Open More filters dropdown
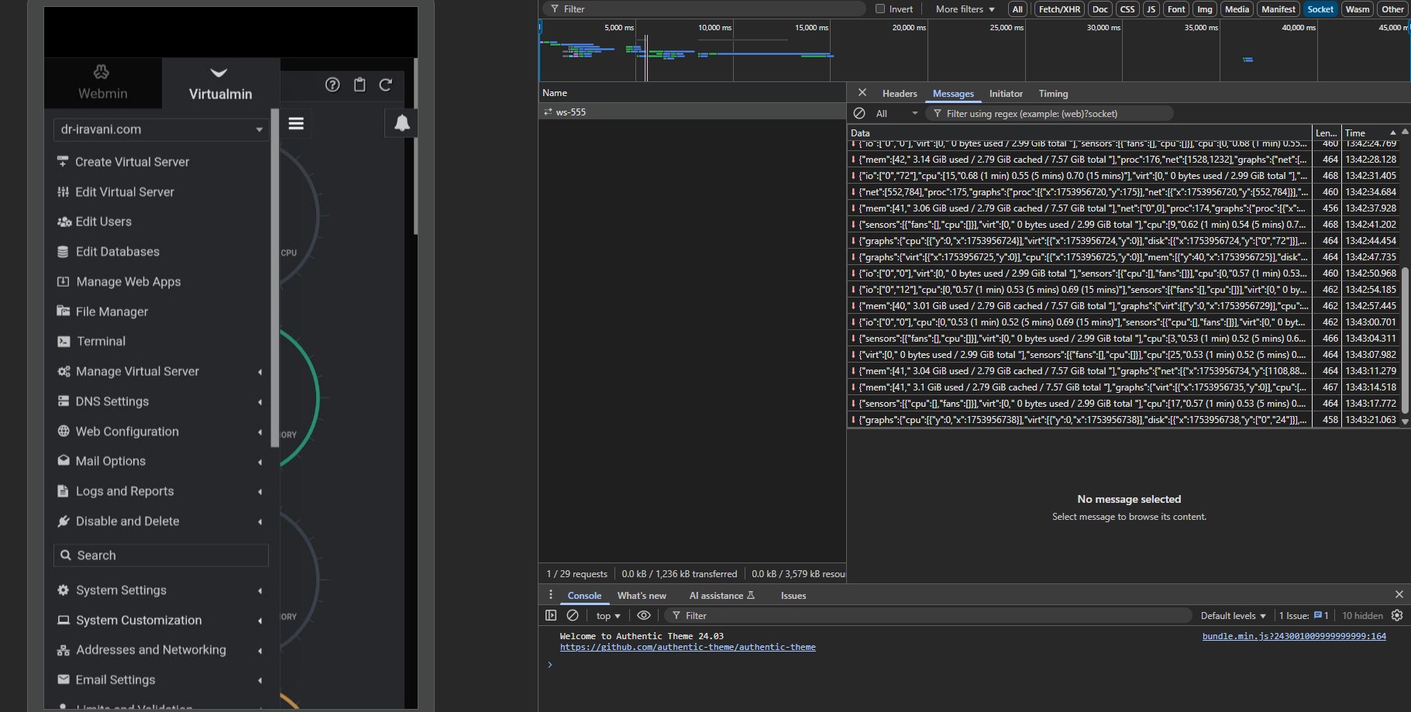The height and width of the screenshot is (712, 1411). point(965,9)
